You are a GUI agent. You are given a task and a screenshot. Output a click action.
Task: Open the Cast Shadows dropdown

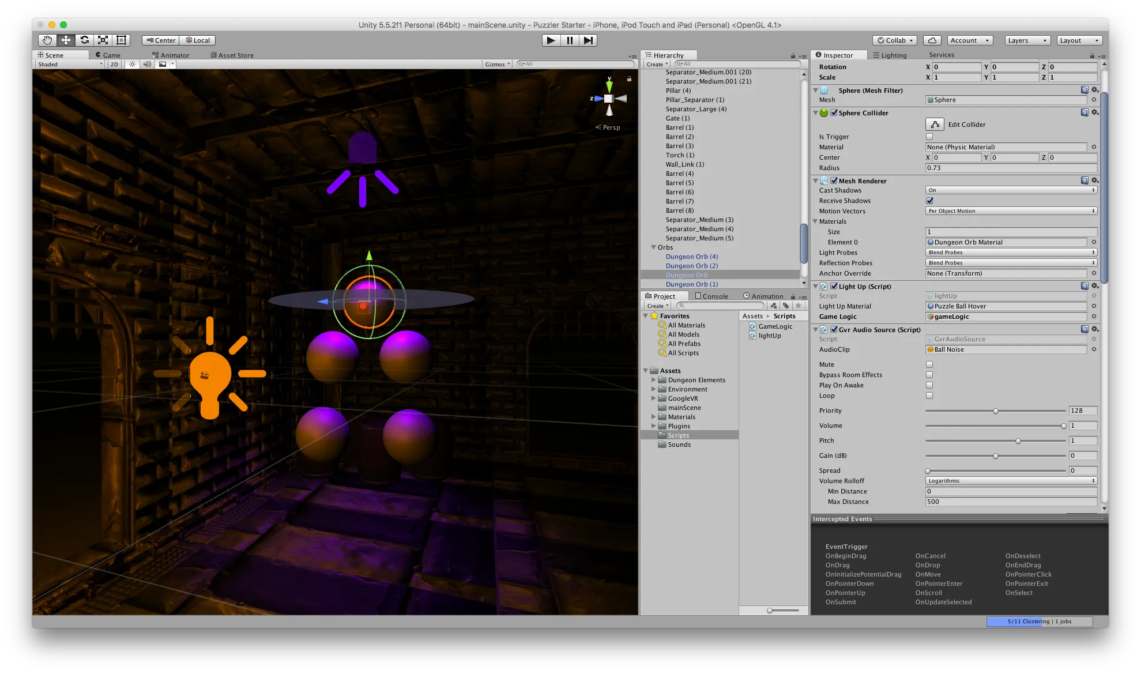point(1011,190)
